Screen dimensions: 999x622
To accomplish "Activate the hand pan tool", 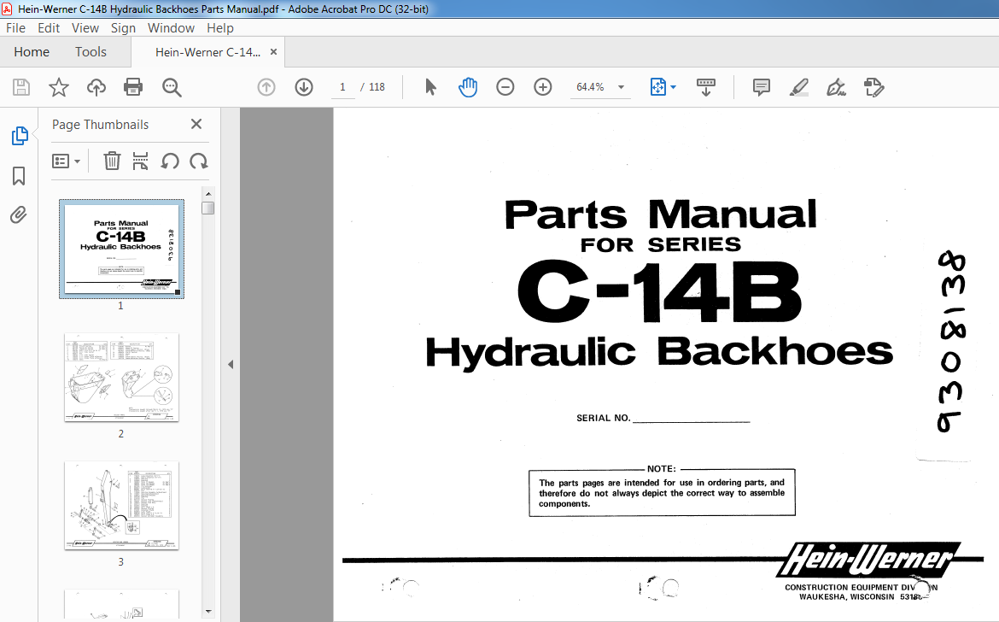I will click(468, 87).
